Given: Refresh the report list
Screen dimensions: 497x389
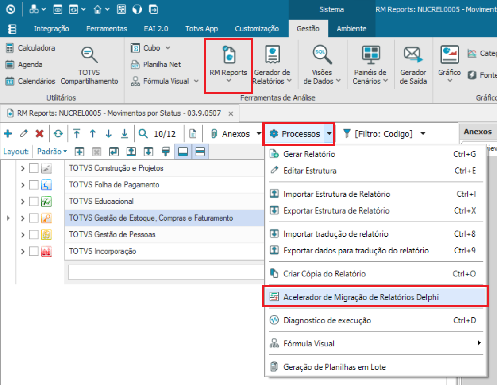Looking at the screenshot, I should tap(58, 133).
